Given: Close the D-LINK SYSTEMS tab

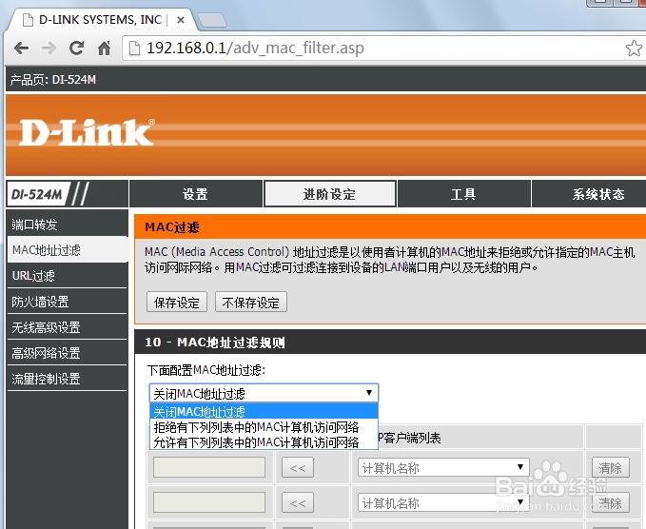Looking at the screenshot, I should 181,20.
